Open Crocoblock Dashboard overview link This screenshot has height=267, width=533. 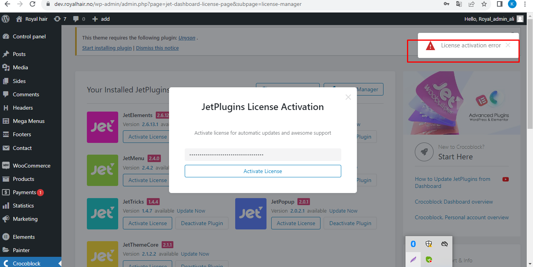pos(454,202)
